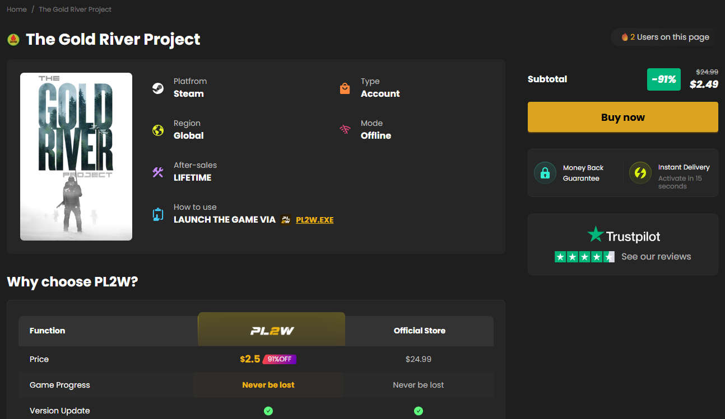This screenshot has width=725, height=419.
Task: Click Official Store Never be lost cell
Action: [x=419, y=385]
